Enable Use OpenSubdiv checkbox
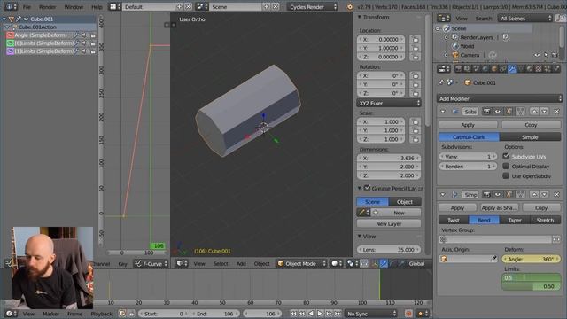The width and height of the screenshot is (567, 319). 506,176
